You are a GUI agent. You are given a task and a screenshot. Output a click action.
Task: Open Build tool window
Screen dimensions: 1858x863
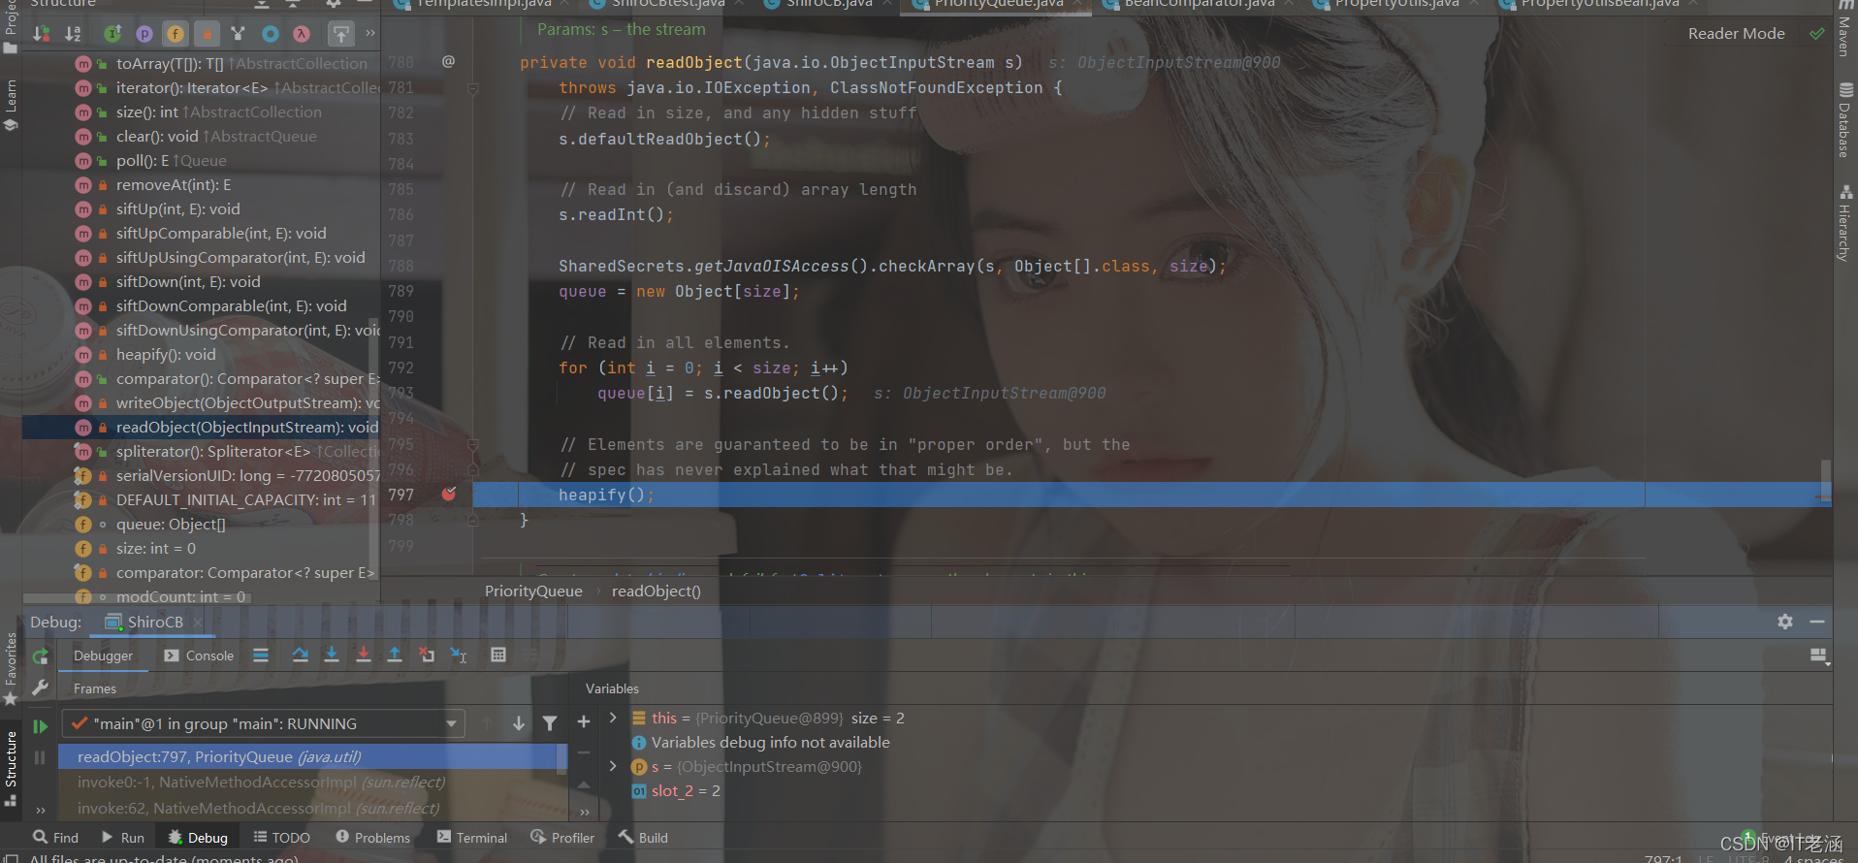[643, 838]
